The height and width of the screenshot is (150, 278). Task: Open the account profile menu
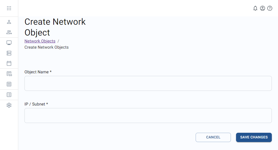(x=263, y=8)
